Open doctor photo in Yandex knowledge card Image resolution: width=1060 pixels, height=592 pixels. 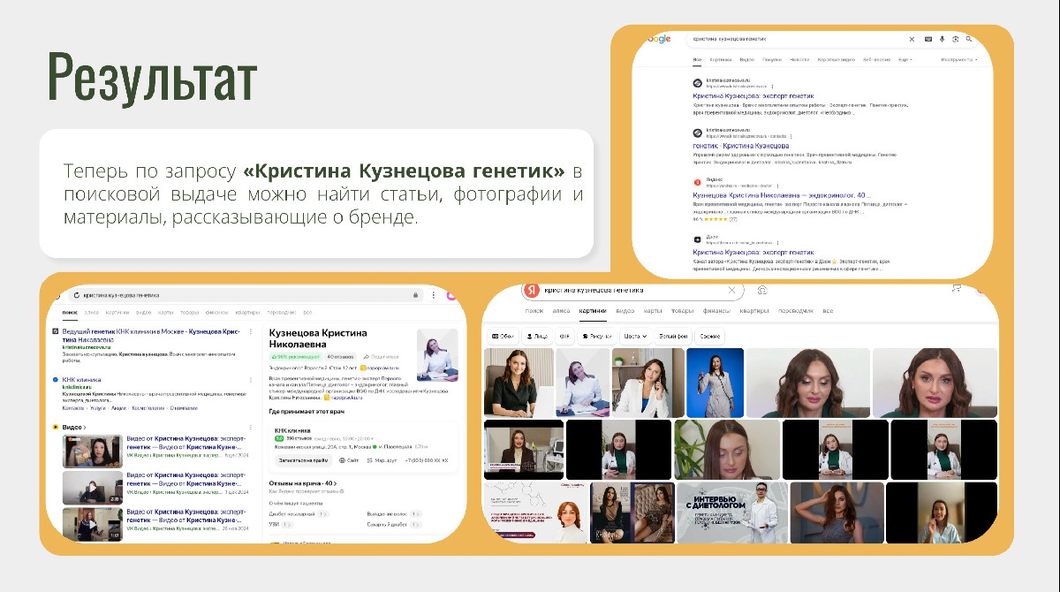tap(437, 355)
